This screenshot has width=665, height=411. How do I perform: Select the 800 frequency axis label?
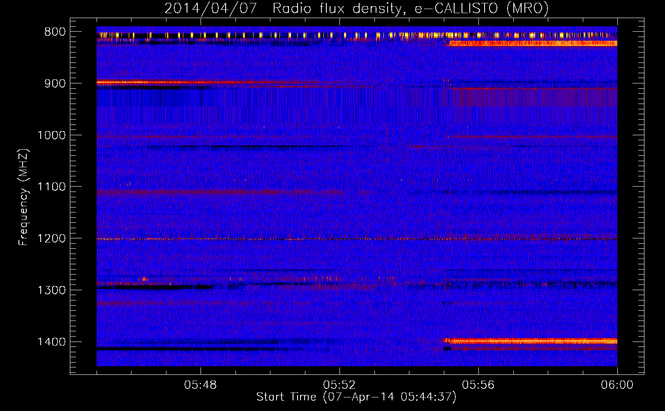(55, 32)
